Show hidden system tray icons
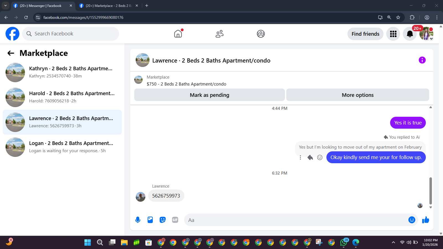 click(393, 242)
